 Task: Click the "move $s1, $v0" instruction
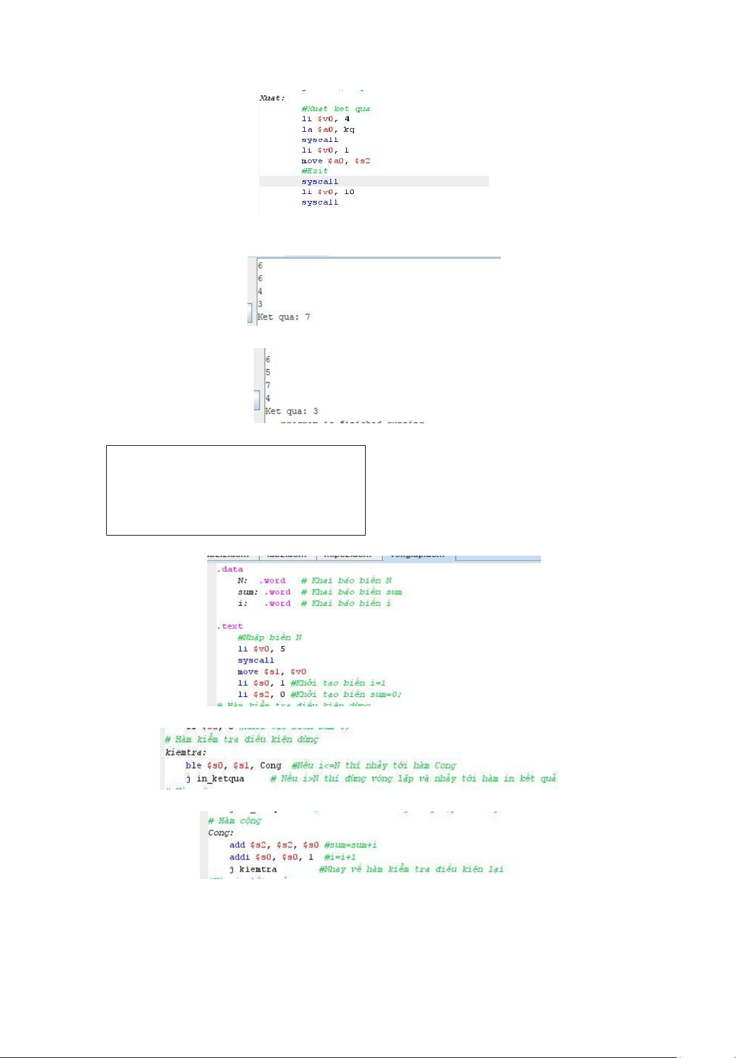[271, 672]
